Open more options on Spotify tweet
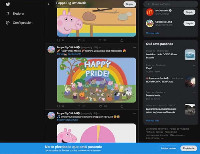200x154 pixels. click(134, 113)
